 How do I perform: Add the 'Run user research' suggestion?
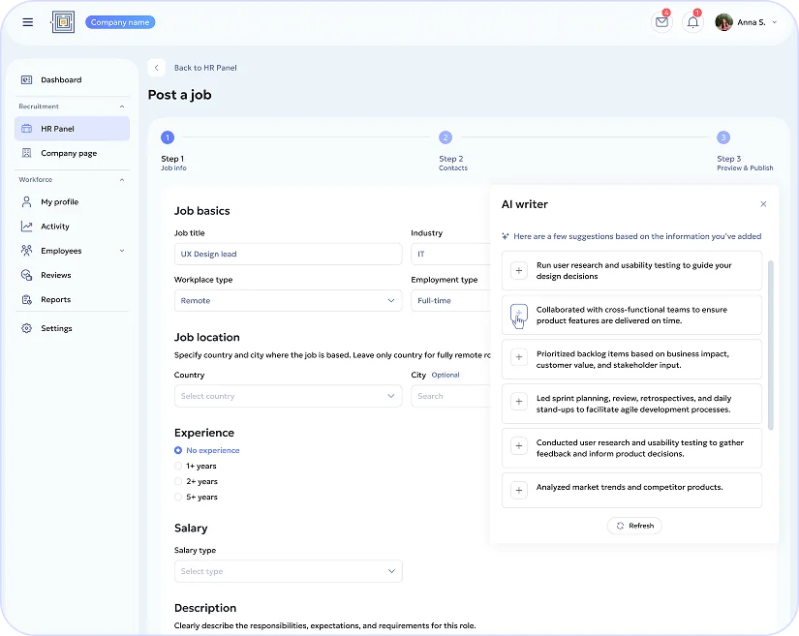(x=519, y=270)
